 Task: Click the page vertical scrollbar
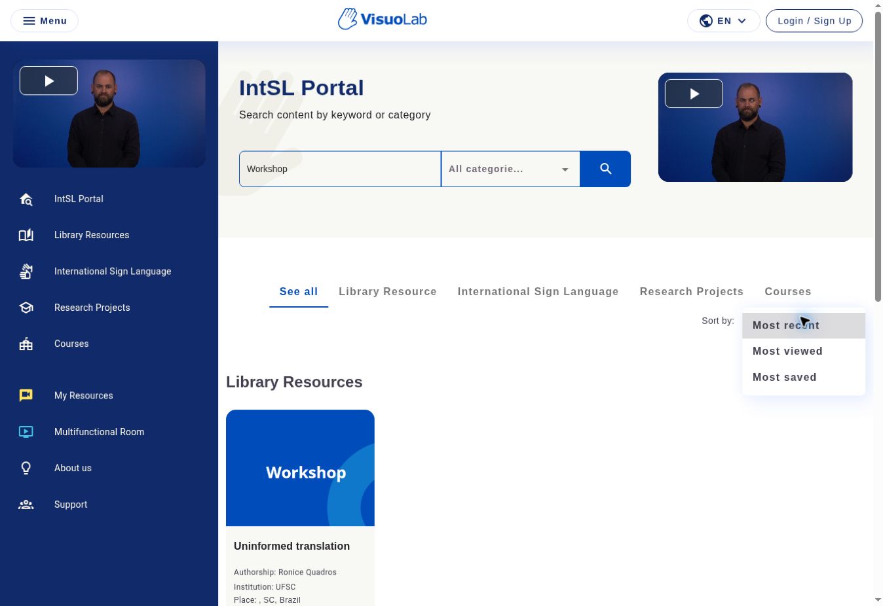[878, 157]
